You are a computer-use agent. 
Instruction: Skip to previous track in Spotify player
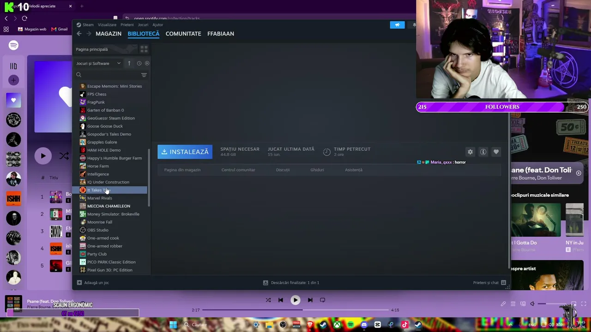(281, 300)
